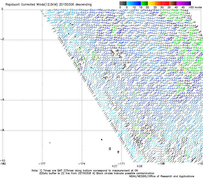The height and width of the screenshot is (178, 203).
Task: Click the longitude label '-180'
Action: (x=3, y=164)
